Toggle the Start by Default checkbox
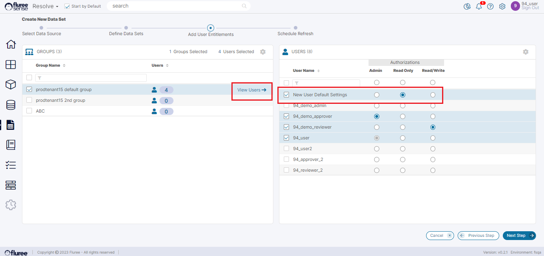 coord(67,6)
